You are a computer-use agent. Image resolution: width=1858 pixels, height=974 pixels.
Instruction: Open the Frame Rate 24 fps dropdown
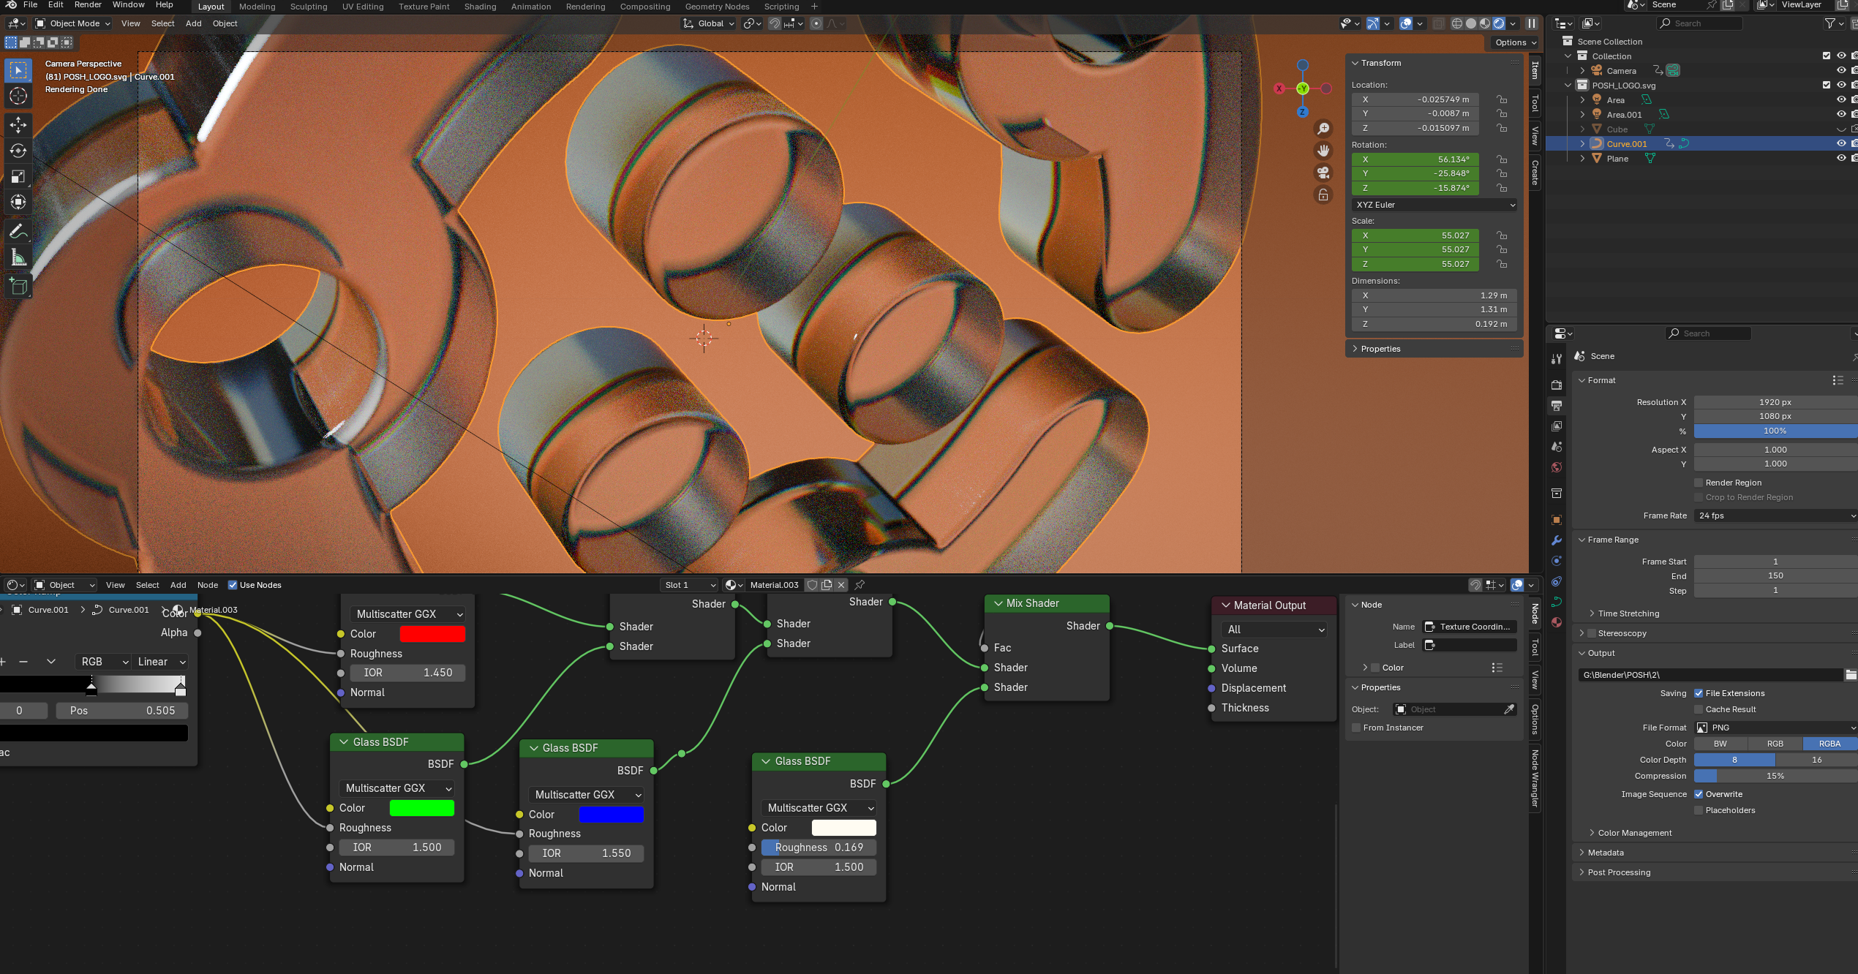pyautogui.click(x=1775, y=516)
